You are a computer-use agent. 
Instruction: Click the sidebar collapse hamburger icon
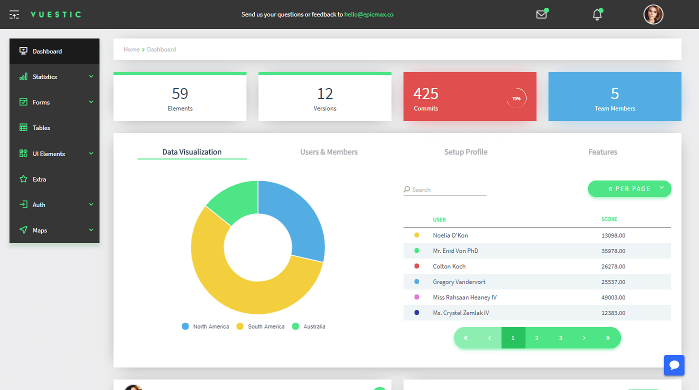point(14,14)
